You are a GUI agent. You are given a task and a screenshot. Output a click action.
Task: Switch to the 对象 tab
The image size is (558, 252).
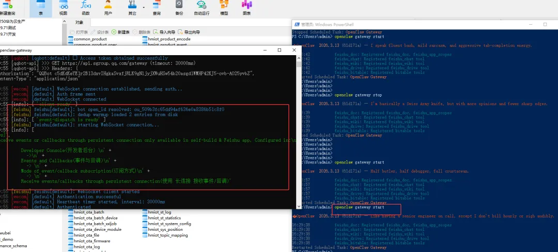[79, 22]
